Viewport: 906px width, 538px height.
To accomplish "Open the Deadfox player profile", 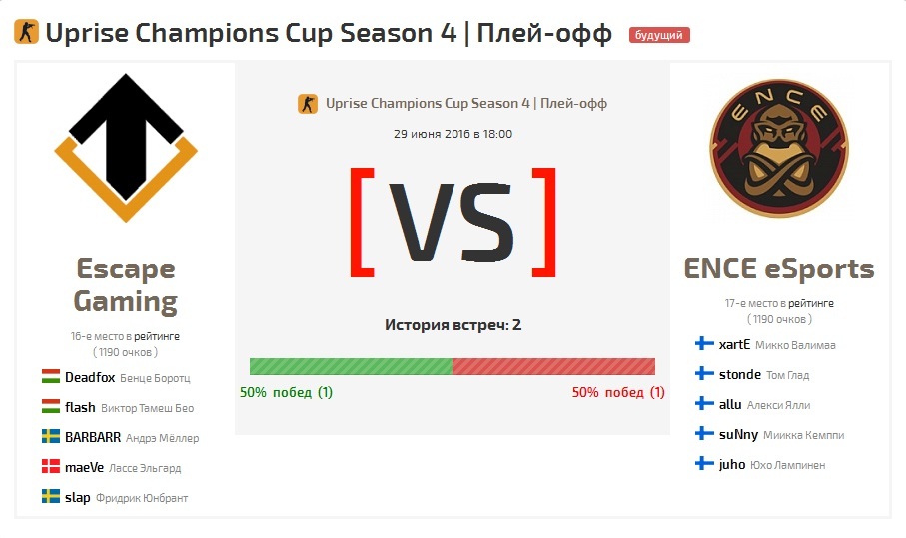I will click(x=90, y=378).
